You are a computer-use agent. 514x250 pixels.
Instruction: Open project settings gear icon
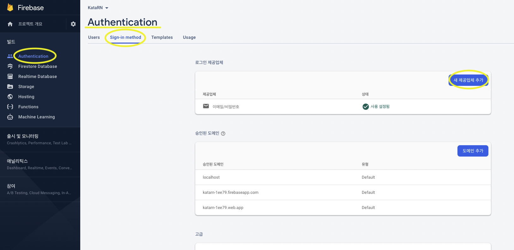tap(73, 24)
